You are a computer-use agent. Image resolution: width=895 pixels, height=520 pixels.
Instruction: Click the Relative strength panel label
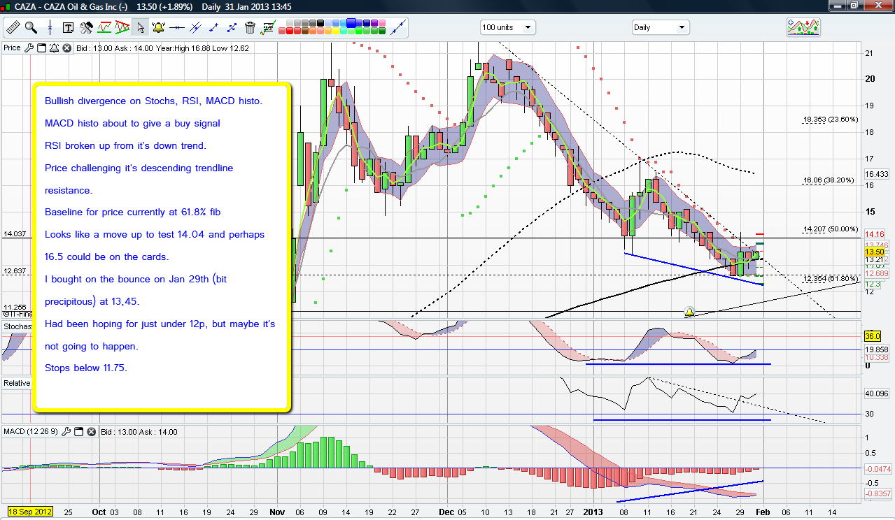click(15, 383)
